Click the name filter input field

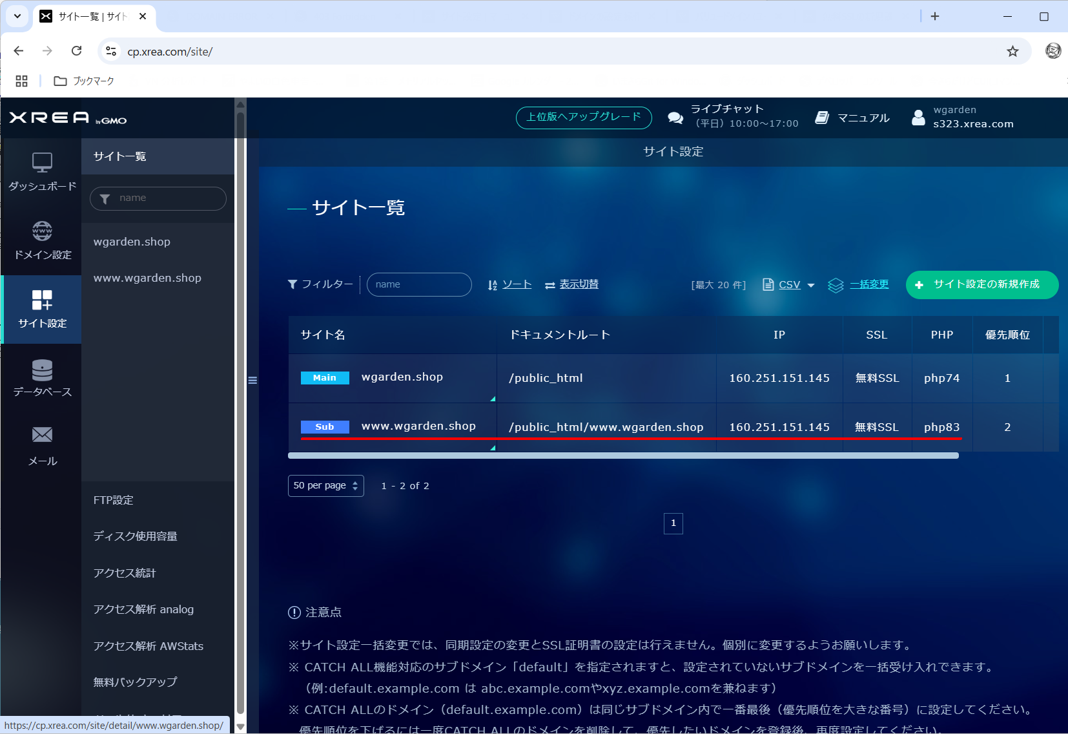158,198
